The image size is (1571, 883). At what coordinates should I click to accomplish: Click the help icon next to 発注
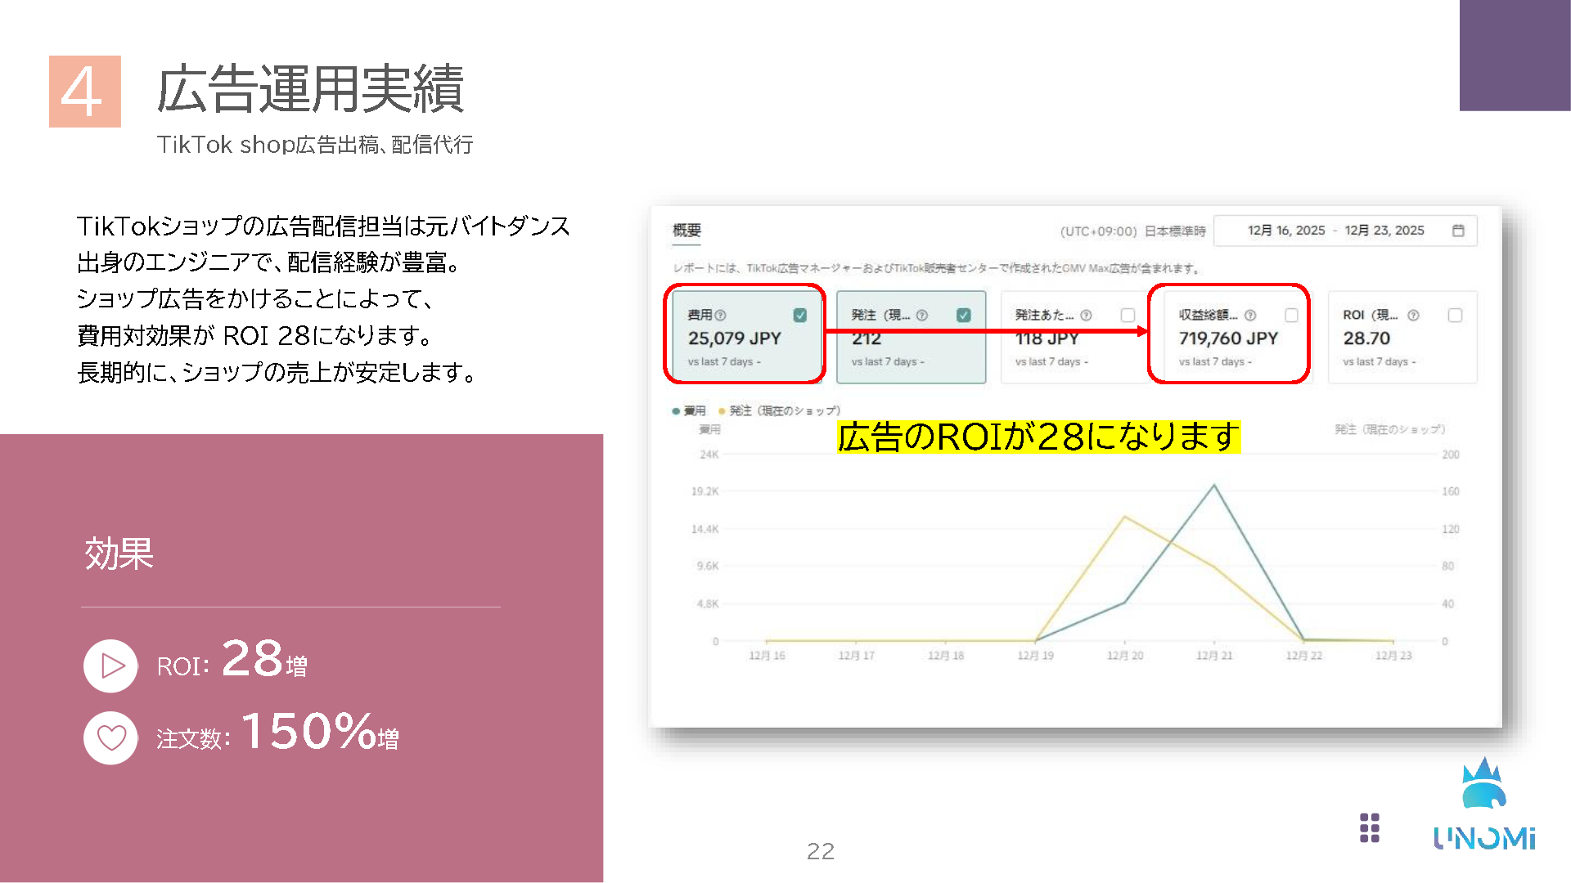pyautogui.click(x=921, y=313)
